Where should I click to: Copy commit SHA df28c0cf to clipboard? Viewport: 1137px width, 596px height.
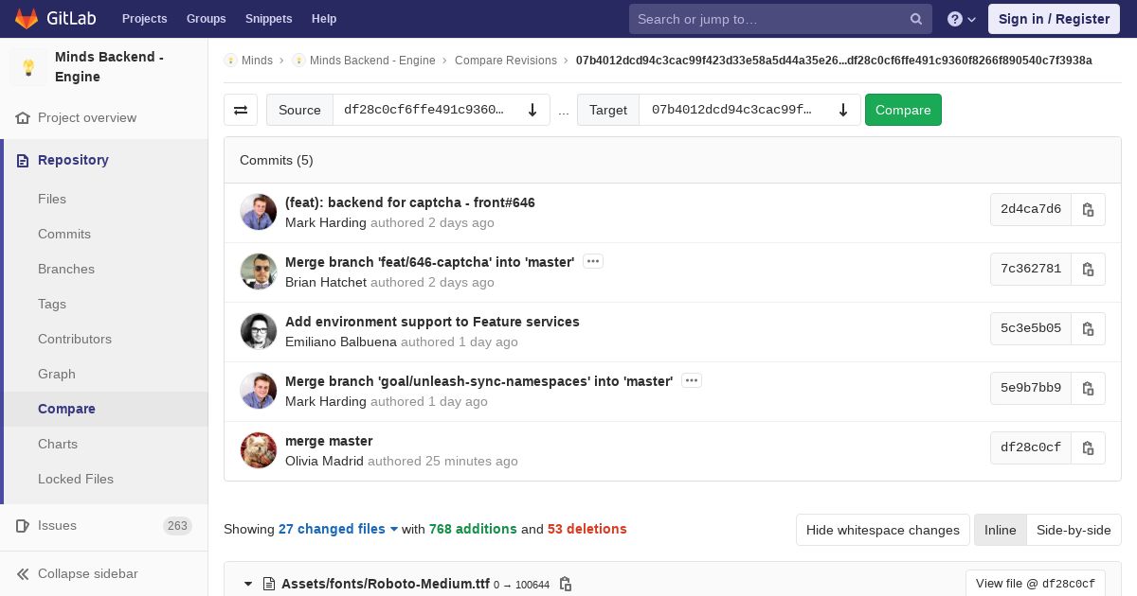[1088, 448]
